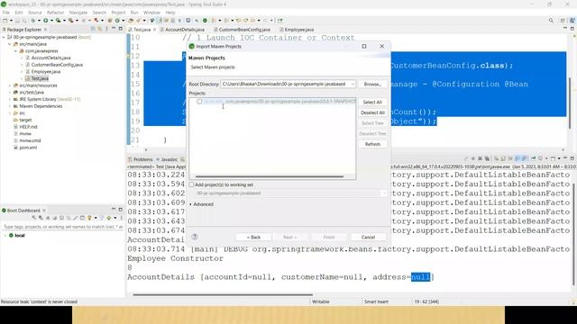The image size is (577, 324).
Task: Click the console horizontal scrollbar
Action: [223, 294]
